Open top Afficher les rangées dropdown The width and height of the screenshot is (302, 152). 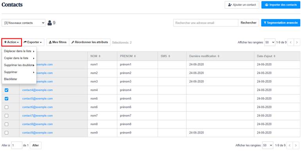coord(270,42)
